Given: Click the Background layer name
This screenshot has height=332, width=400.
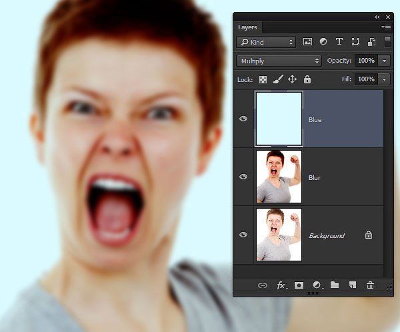Looking at the screenshot, I should 327,235.
